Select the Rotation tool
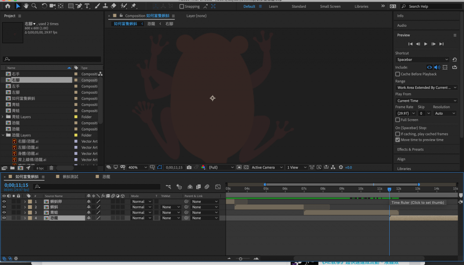 tap(44, 6)
